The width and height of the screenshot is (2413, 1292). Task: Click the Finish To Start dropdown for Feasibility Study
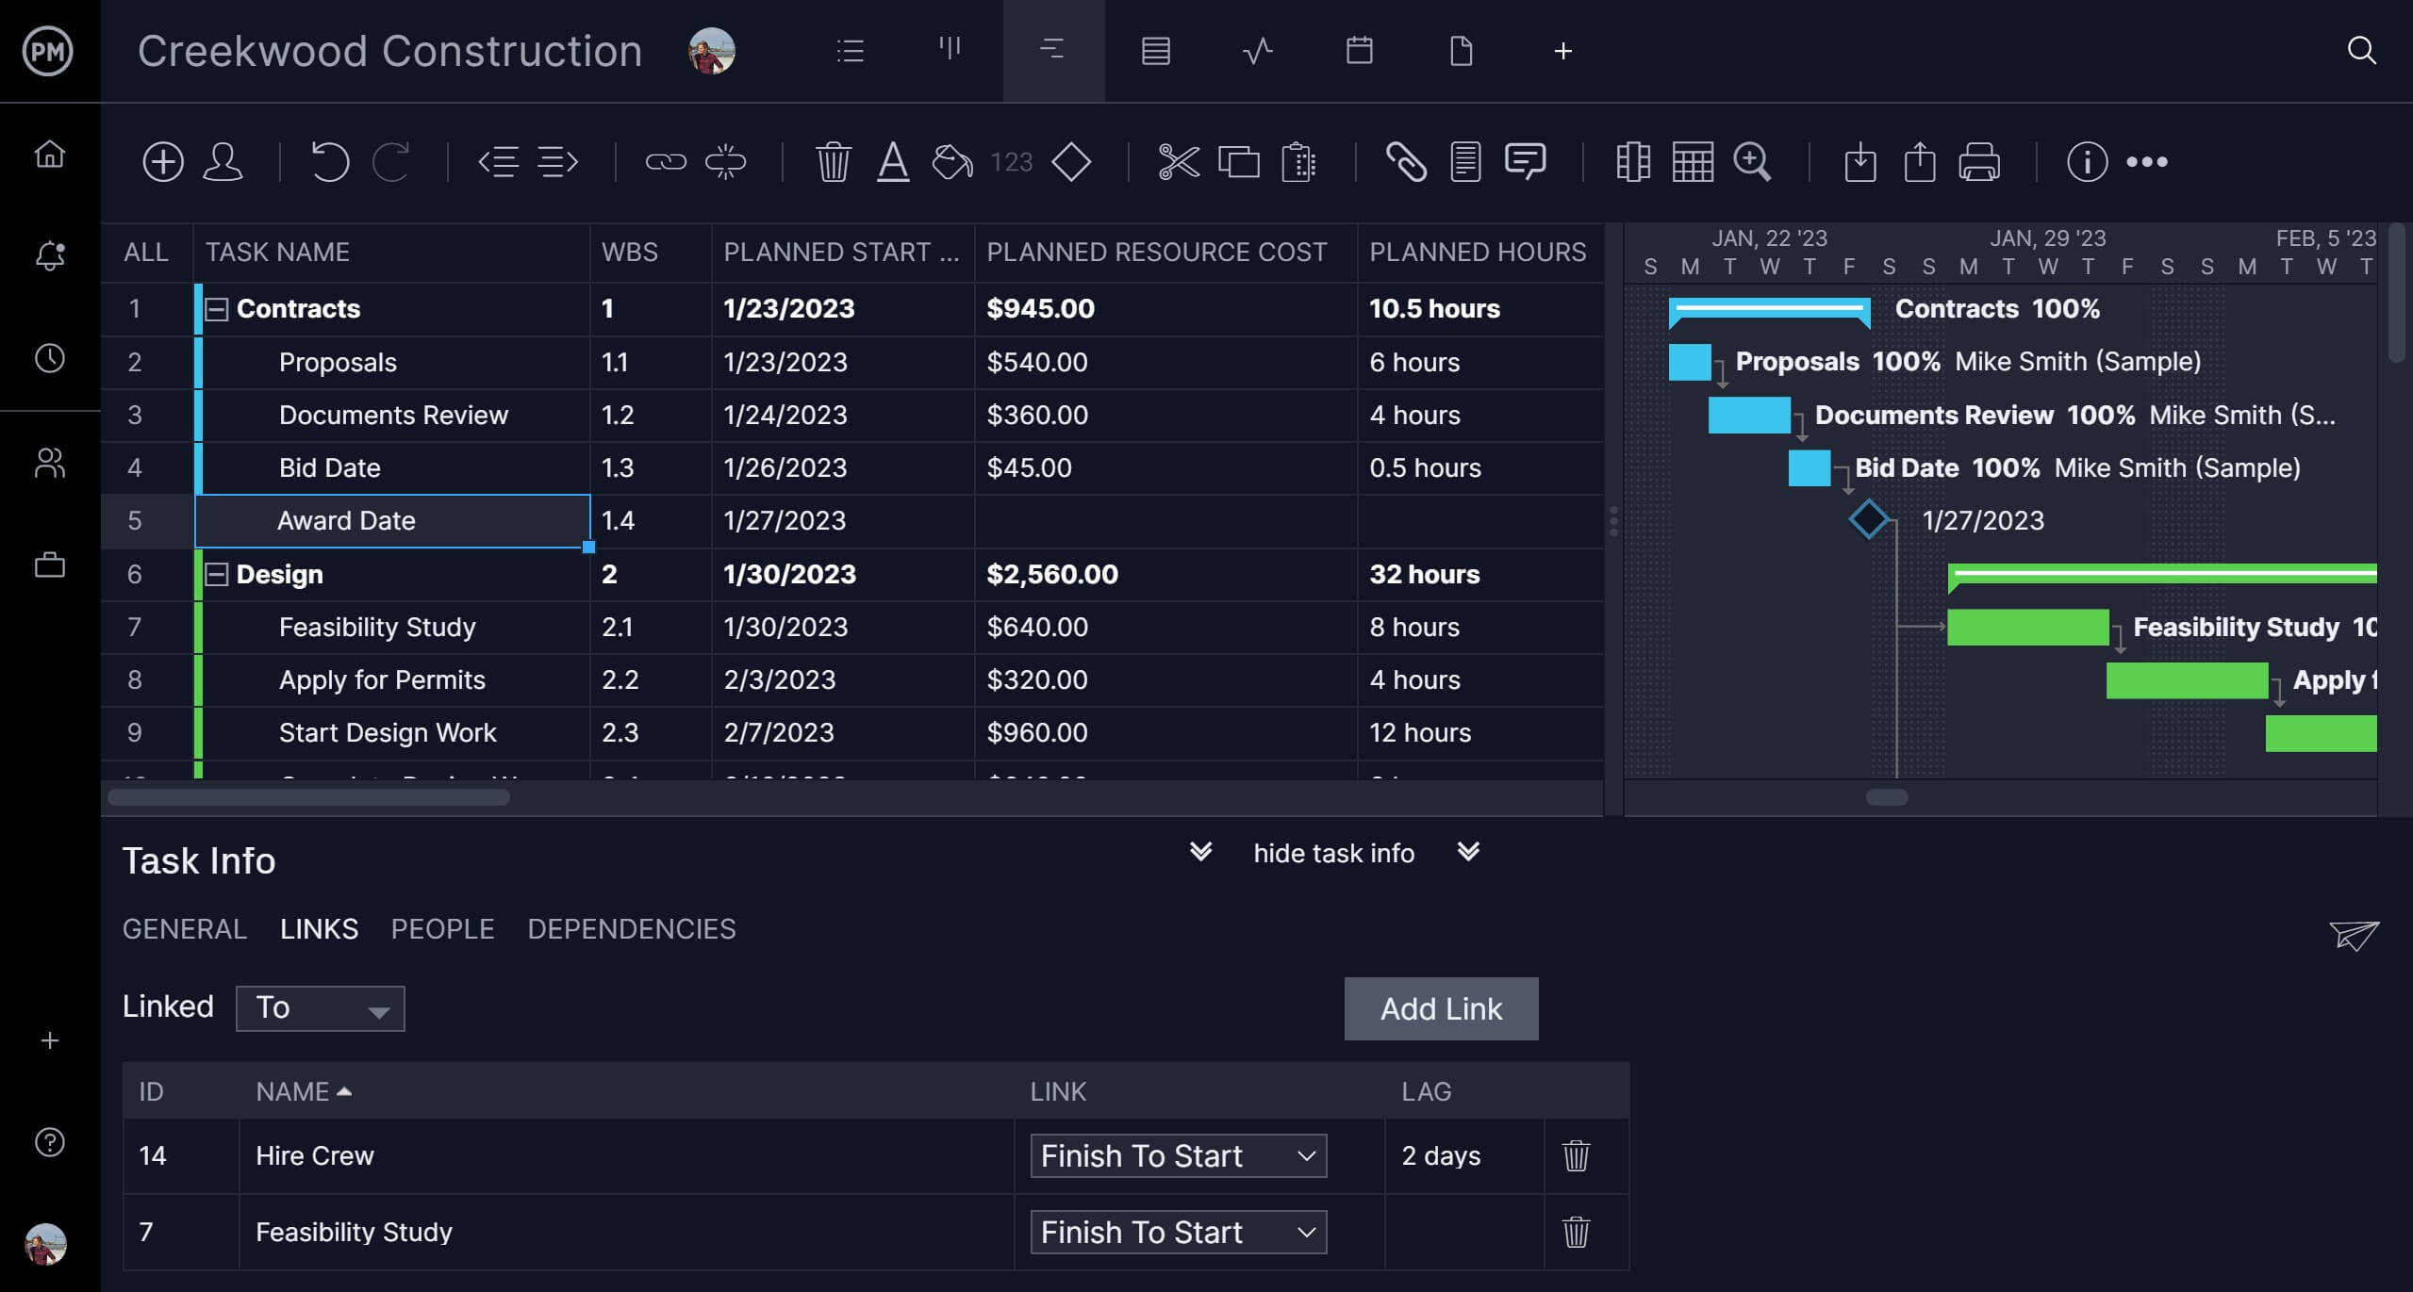click(1178, 1230)
